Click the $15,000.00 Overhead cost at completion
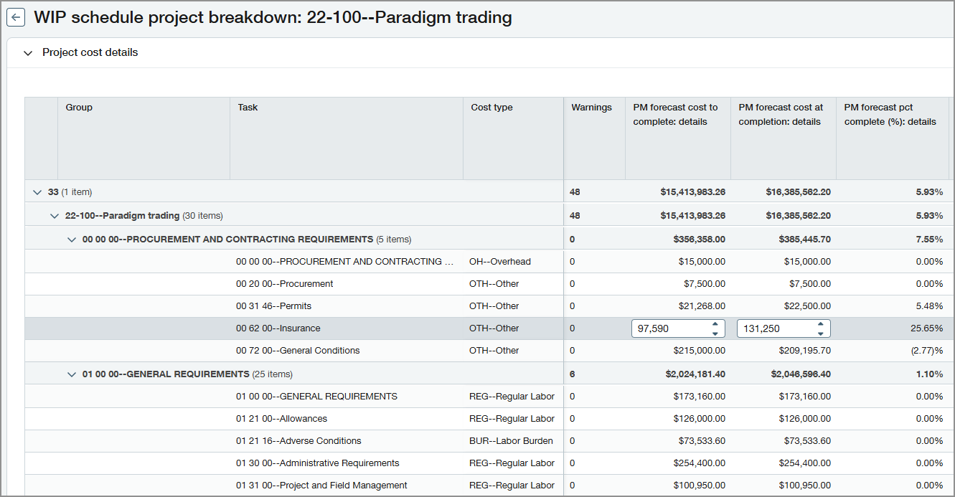The height and width of the screenshot is (497, 955). point(807,262)
